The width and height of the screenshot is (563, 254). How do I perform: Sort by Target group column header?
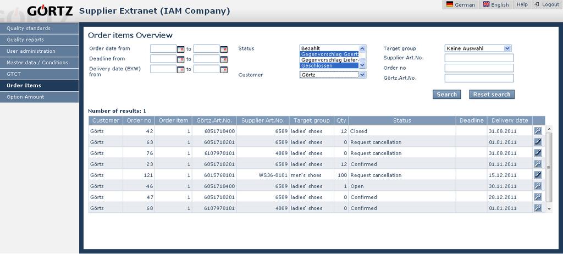click(311, 120)
